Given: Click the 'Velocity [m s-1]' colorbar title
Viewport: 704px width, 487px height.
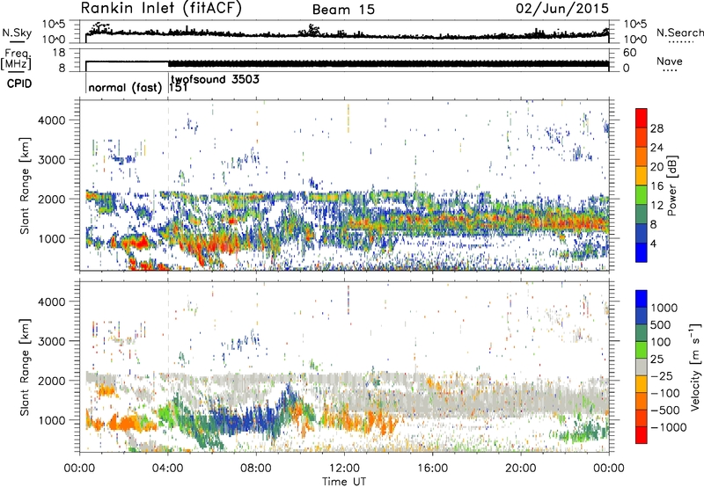Looking at the screenshot, I should (695, 367).
